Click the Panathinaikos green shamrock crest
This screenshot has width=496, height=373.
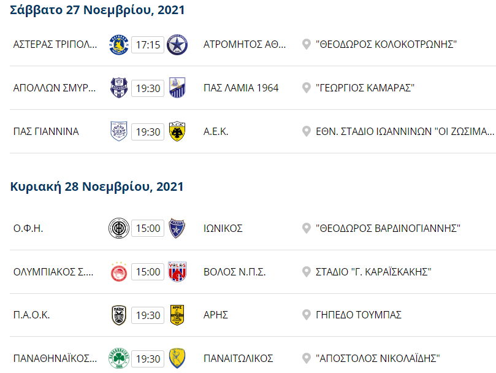[118, 358]
